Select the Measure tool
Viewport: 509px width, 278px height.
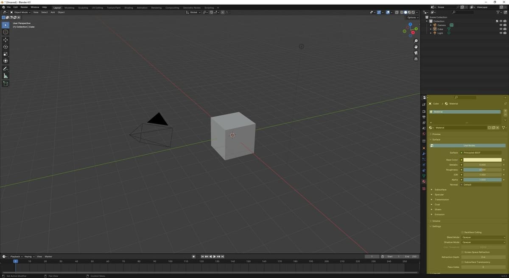coord(6,76)
